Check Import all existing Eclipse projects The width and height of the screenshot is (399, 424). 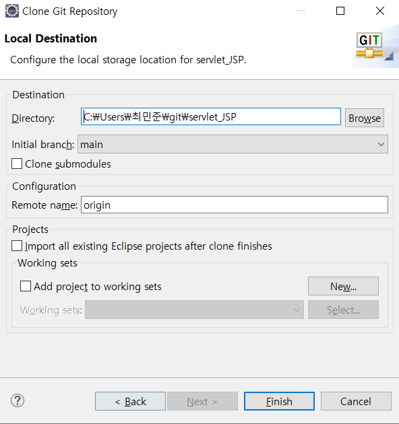(x=17, y=246)
